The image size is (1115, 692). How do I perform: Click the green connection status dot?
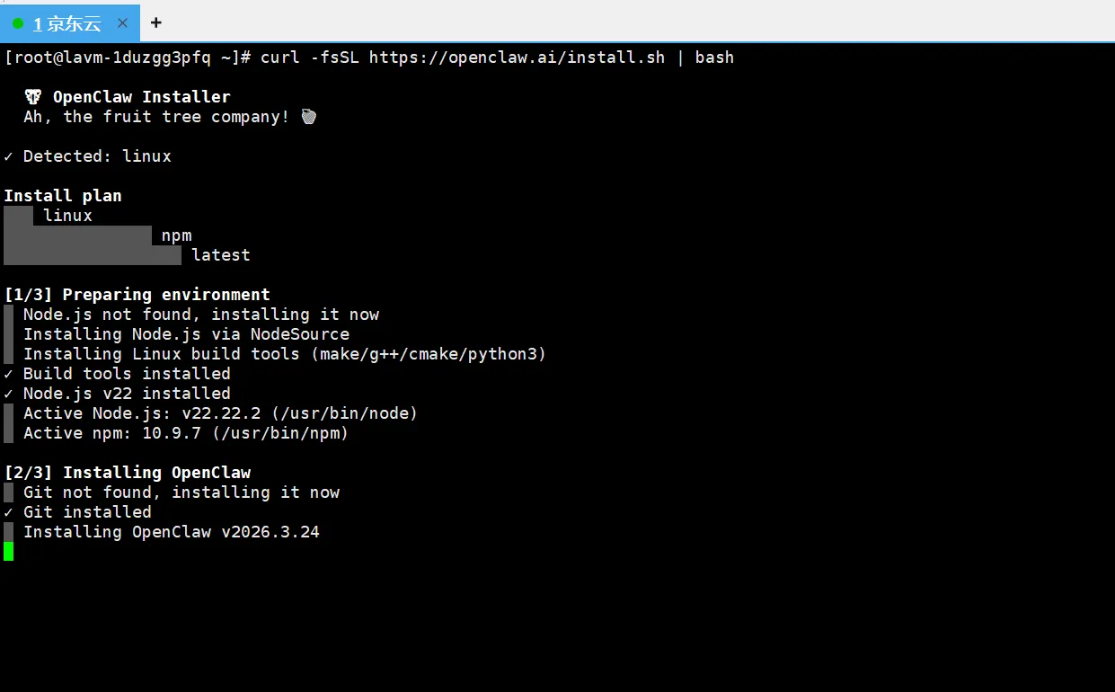[x=18, y=23]
